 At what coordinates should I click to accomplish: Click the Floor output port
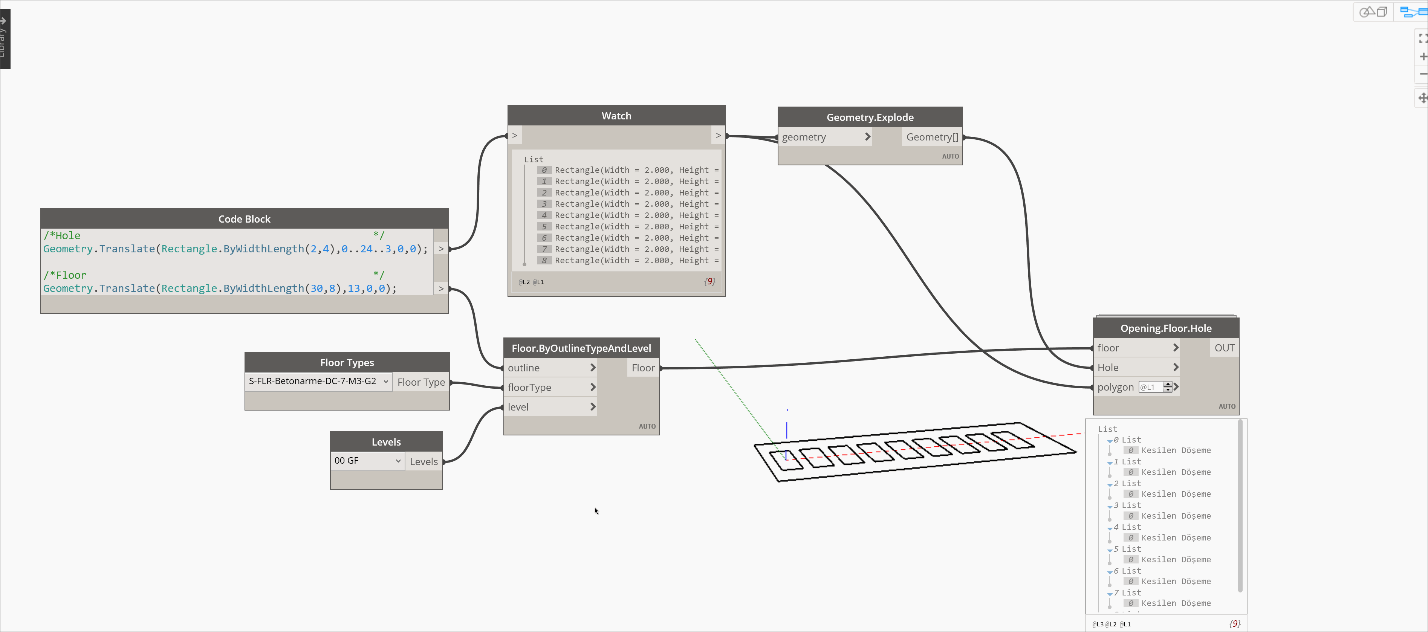tap(643, 368)
